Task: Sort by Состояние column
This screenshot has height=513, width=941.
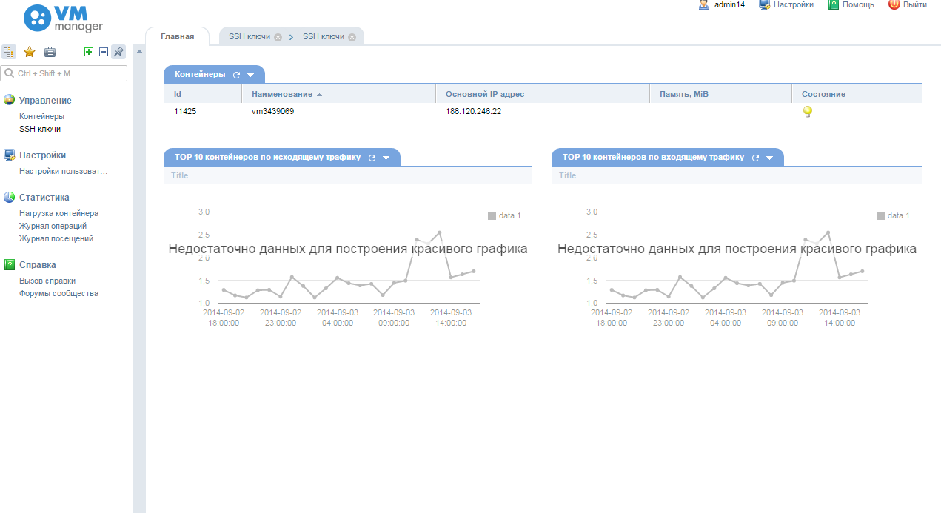Action: tap(857, 94)
